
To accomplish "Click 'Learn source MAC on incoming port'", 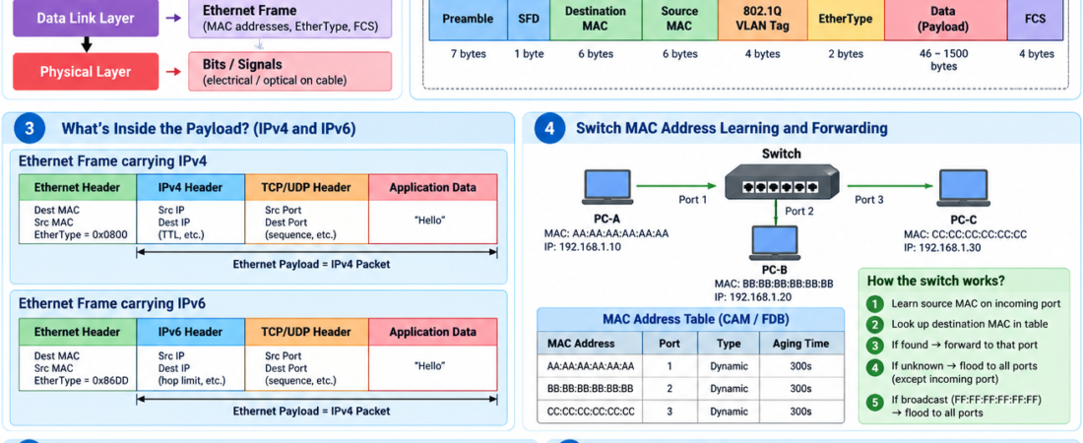I will coord(976,303).
